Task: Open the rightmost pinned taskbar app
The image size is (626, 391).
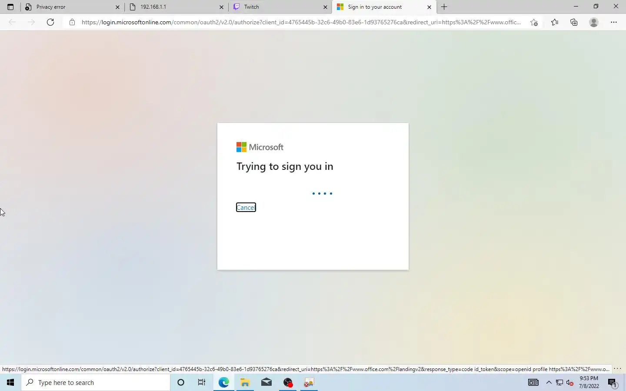Action: point(309,382)
